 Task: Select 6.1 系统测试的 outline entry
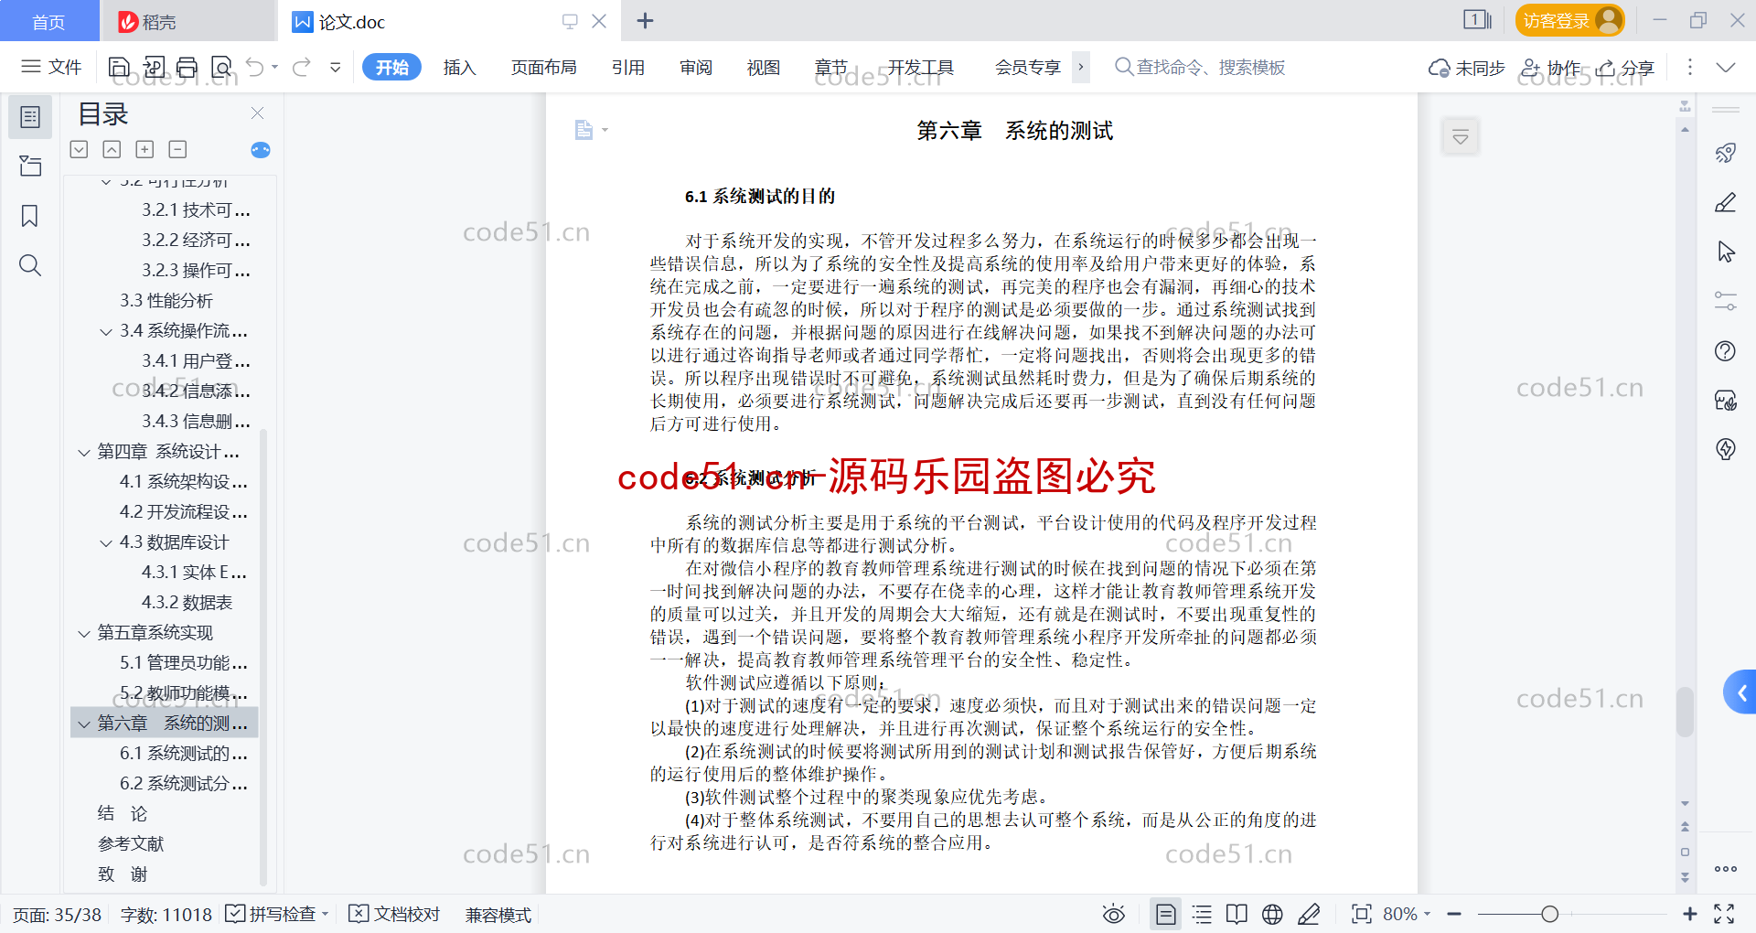pyautogui.click(x=184, y=753)
